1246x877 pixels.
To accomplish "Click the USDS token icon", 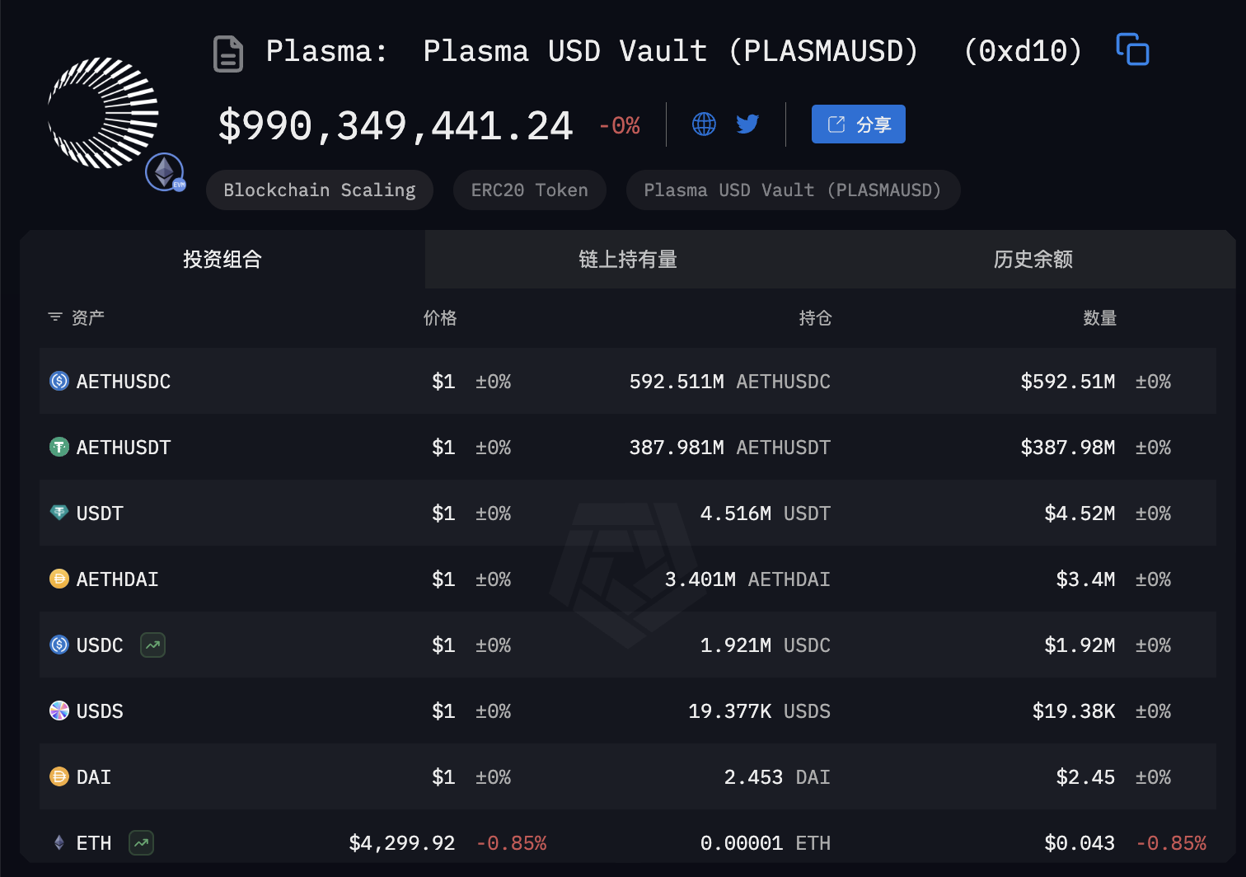I will click(x=59, y=711).
